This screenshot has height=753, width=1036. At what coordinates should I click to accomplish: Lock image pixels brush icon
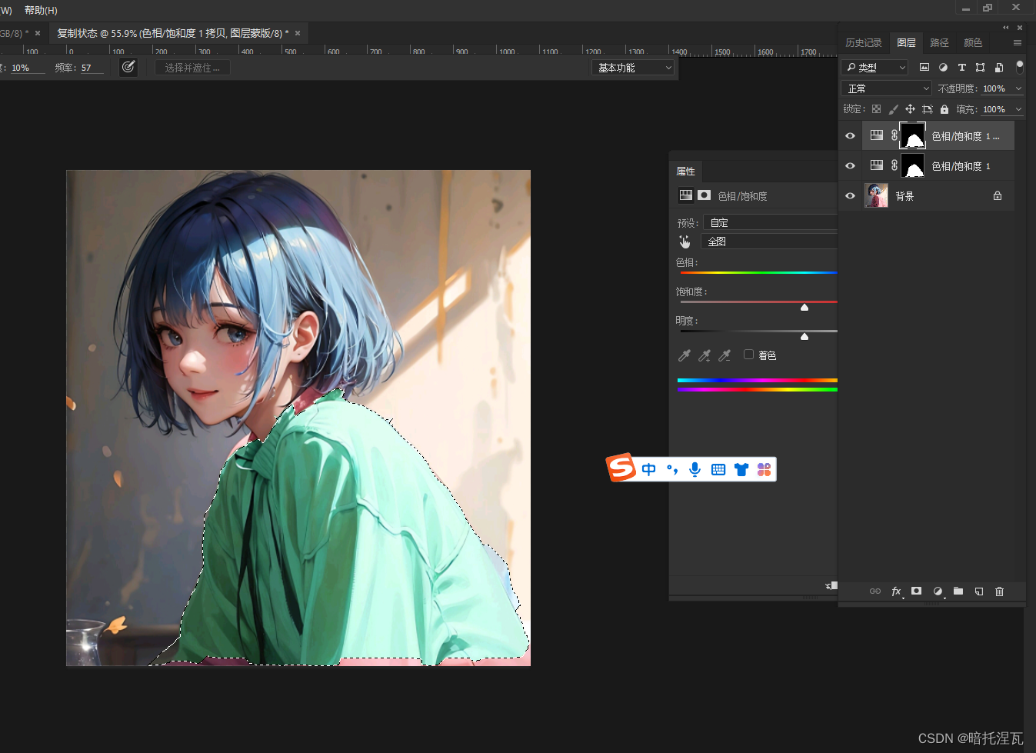click(893, 109)
